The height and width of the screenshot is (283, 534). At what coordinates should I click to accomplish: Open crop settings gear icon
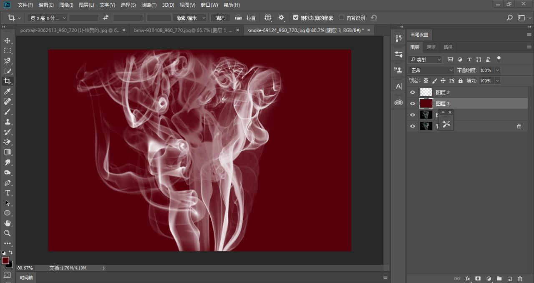(x=281, y=18)
